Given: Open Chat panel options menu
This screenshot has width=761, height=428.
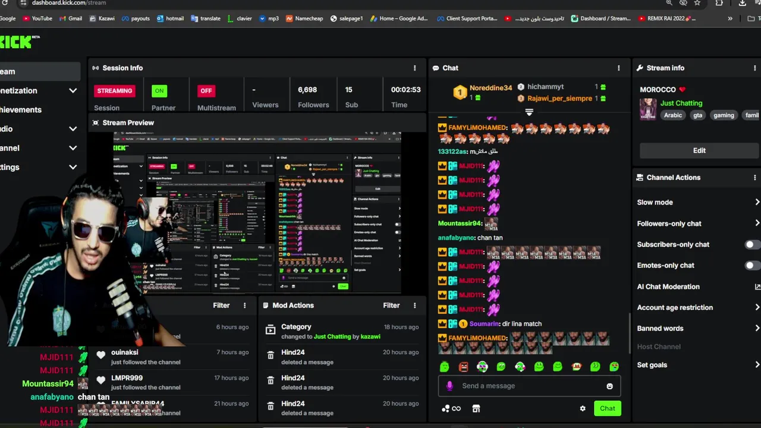Looking at the screenshot, I should click(x=618, y=68).
